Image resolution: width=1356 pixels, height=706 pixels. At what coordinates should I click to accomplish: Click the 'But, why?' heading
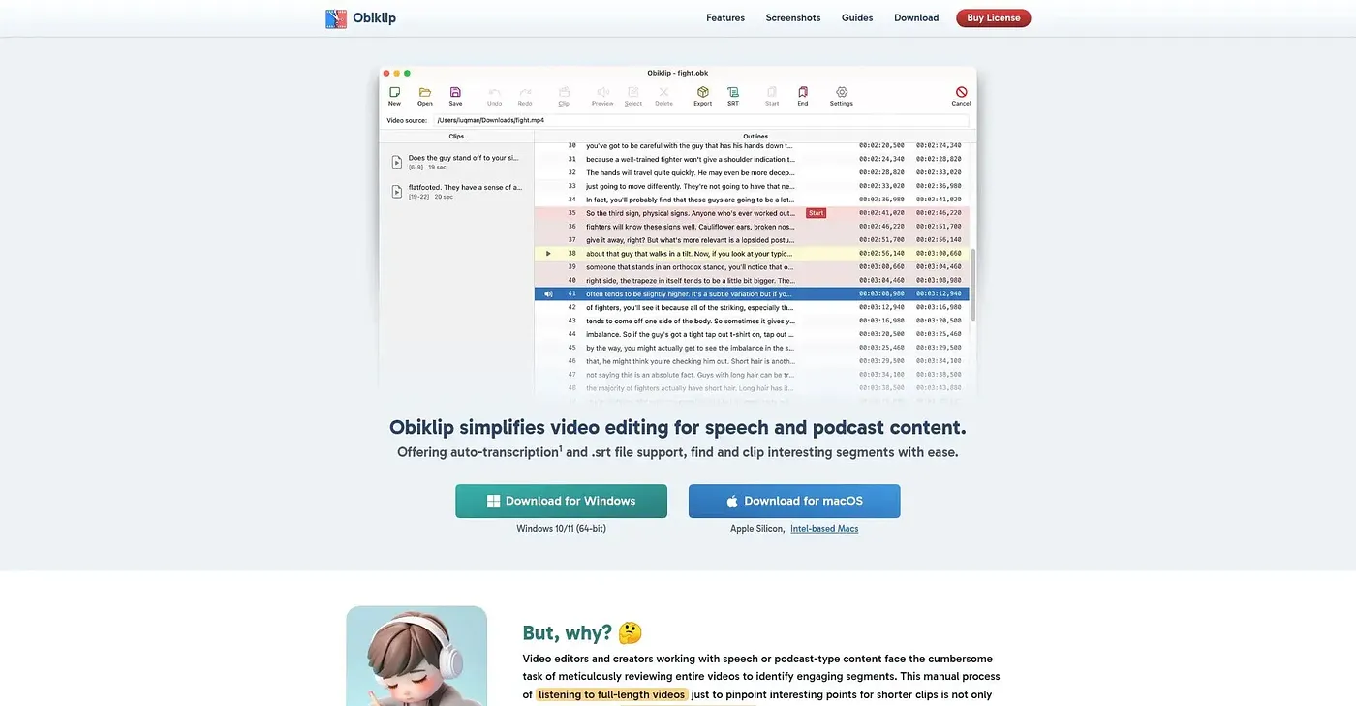click(x=568, y=633)
